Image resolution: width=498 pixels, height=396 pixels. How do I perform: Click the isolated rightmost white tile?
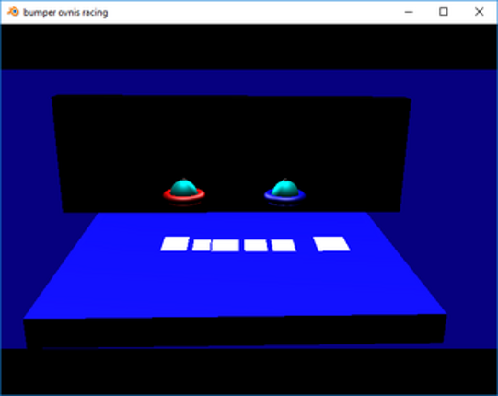pos(331,244)
